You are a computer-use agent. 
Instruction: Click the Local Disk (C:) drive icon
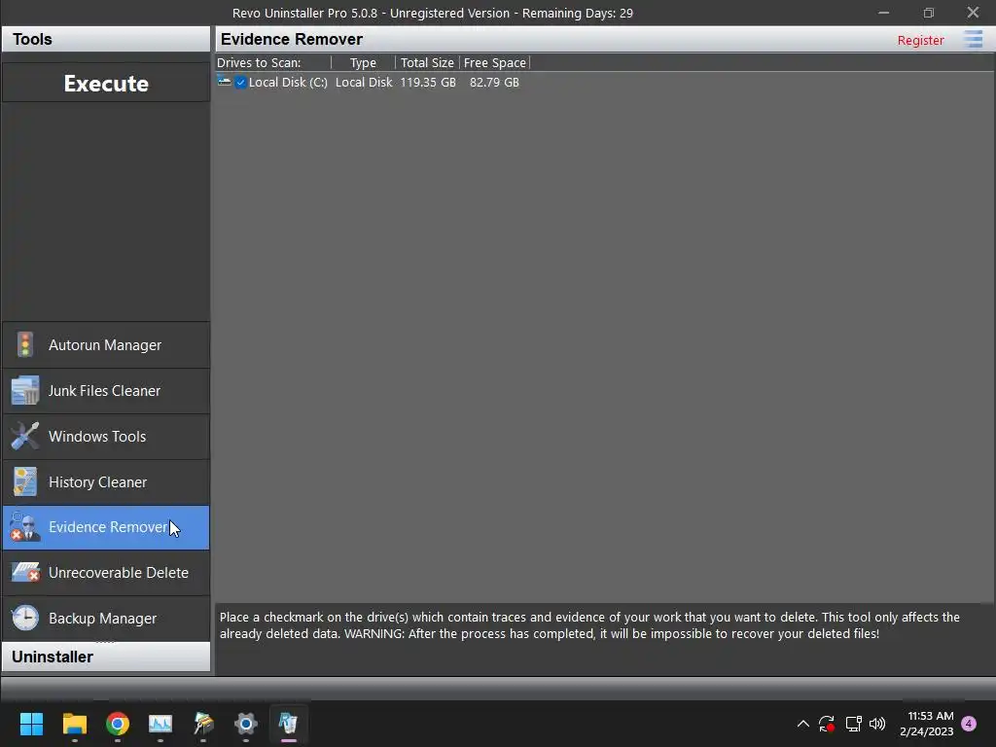pyautogui.click(x=225, y=82)
